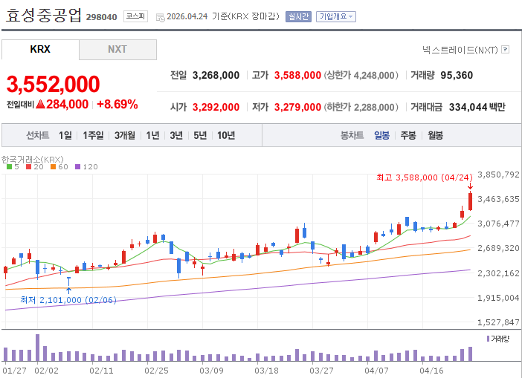The image size is (522, 378).
Task: Click the change rate +8.69%
Action: pos(117,105)
